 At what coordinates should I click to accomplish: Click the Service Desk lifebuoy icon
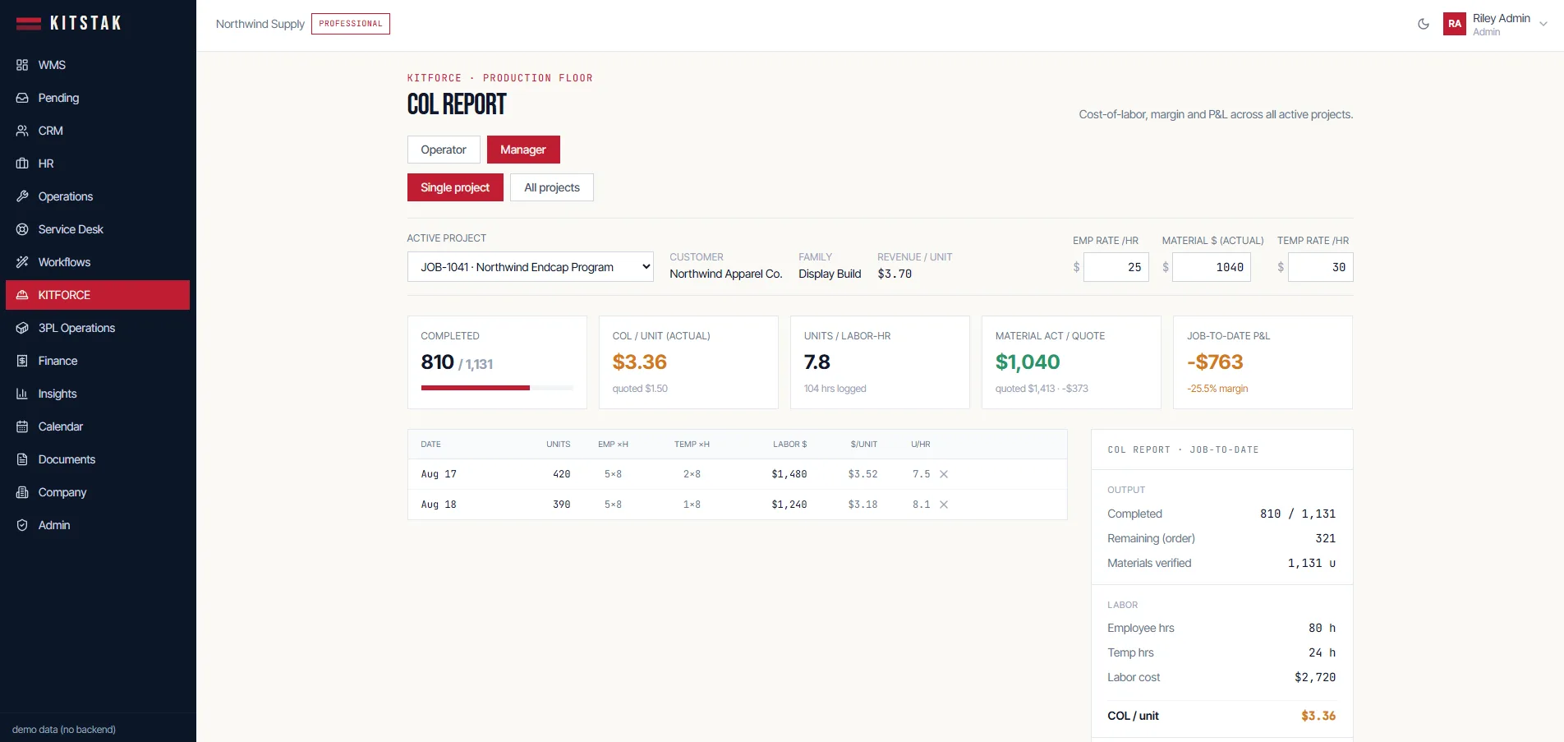tap(22, 229)
